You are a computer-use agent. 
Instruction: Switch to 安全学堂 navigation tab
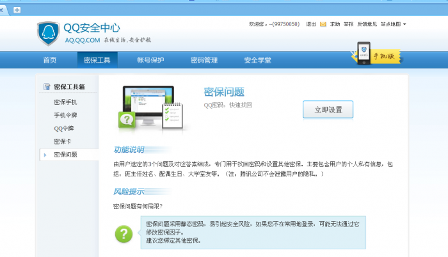point(257,60)
